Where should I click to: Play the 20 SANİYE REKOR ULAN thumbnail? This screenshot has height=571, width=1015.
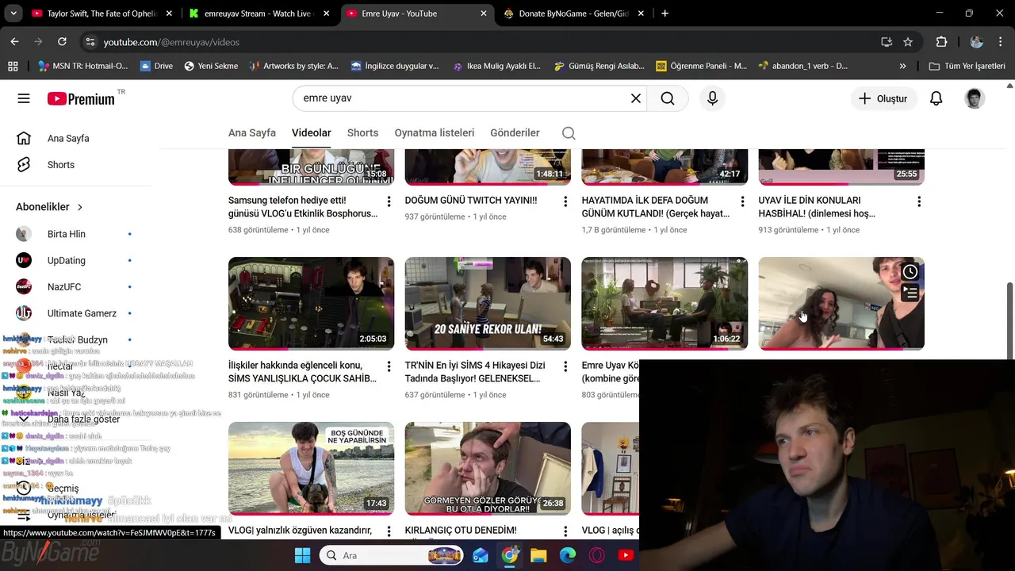click(x=488, y=303)
